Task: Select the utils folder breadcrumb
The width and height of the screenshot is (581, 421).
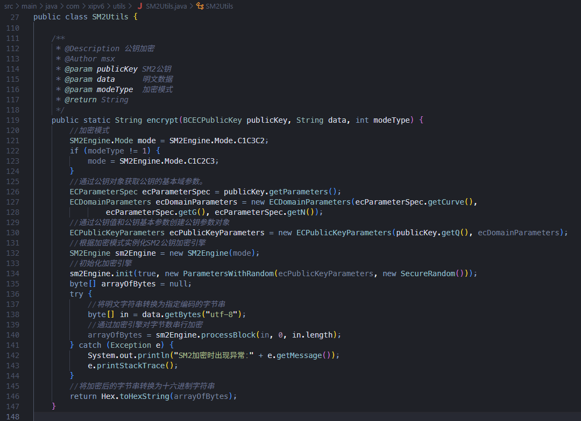Action: click(x=119, y=6)
